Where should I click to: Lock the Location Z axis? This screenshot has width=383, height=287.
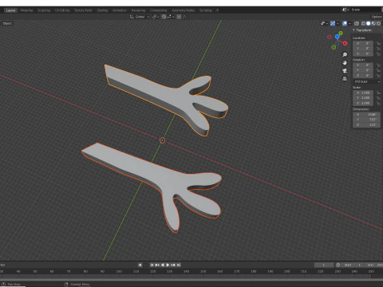click(378, 54)
